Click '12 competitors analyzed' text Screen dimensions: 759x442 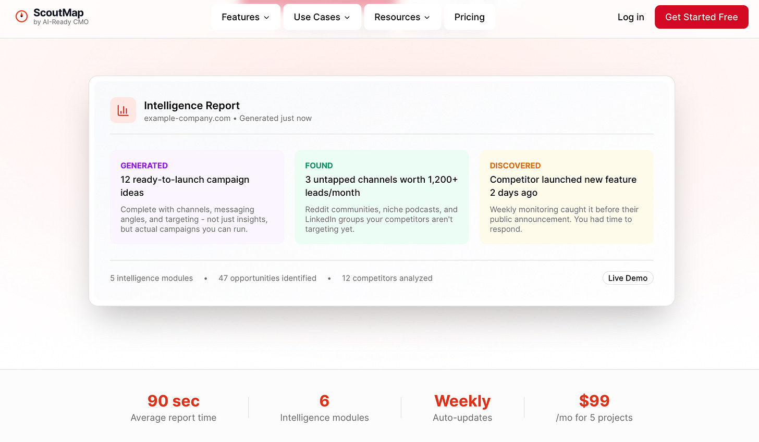point(387,278)
